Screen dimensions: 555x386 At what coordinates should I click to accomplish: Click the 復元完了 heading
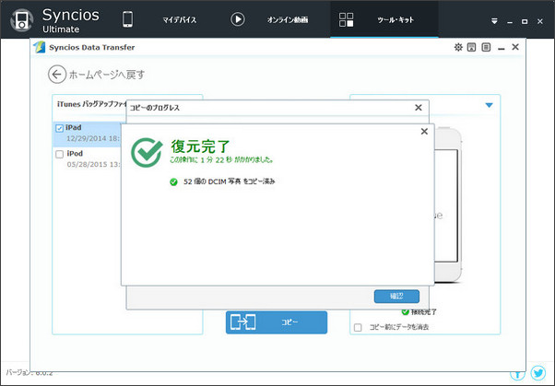coord(200,146)
